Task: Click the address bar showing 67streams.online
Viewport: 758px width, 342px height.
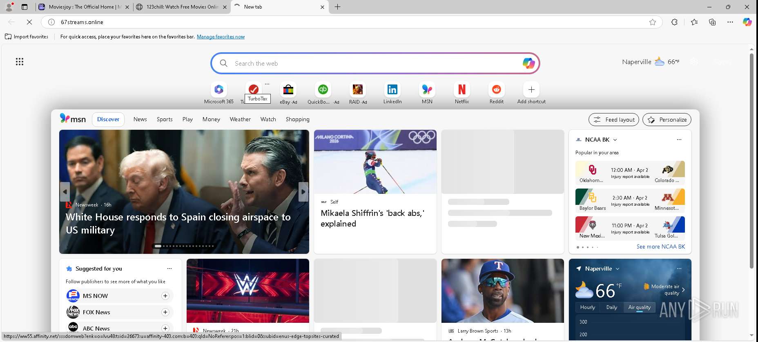Action: tap(351, 22)
